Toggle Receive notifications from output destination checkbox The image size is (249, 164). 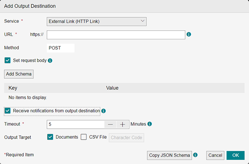[x=7, y=111]
